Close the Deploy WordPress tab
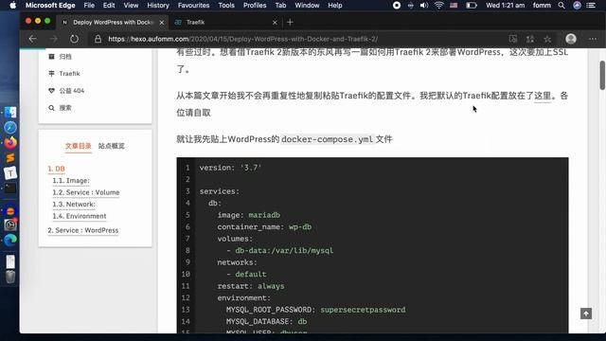606x341 pixels. coord(162,23)
